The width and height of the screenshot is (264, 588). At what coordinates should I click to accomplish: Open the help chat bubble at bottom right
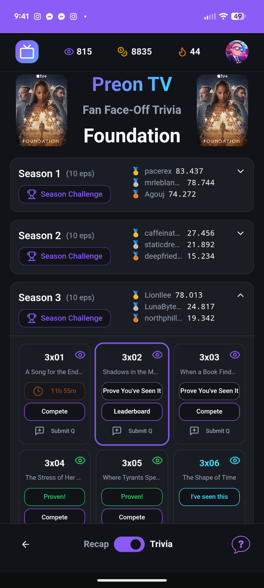click(x=241, y=545)
